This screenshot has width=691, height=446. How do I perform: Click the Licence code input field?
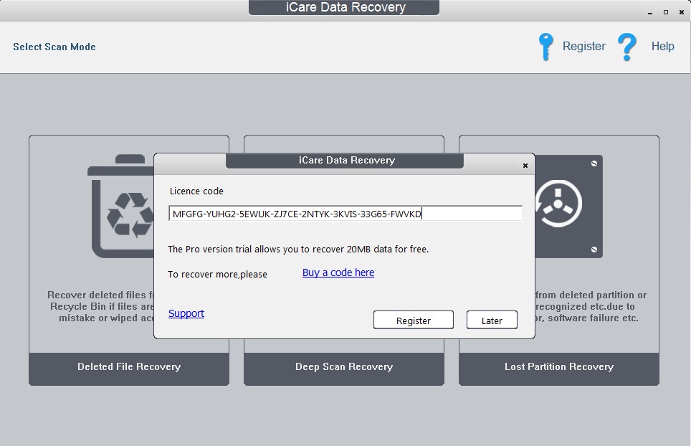point(344,213)
